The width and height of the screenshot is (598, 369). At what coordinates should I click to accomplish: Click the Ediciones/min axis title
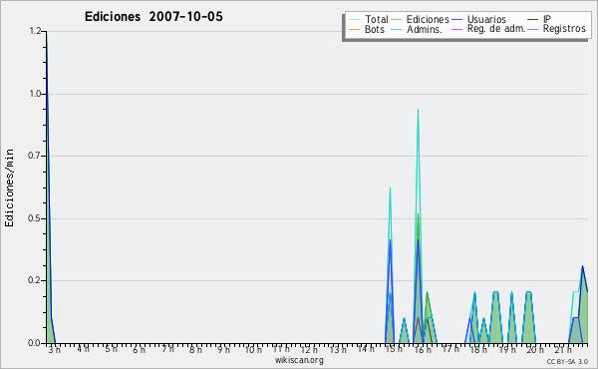point(9,187)
